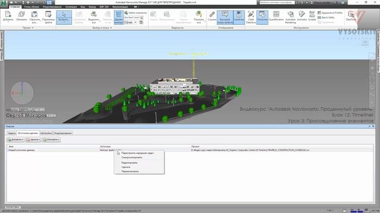380x213 pixels.
Task: Switch to the Вывод (Output) ribbon tab
Action: point(92,7)
